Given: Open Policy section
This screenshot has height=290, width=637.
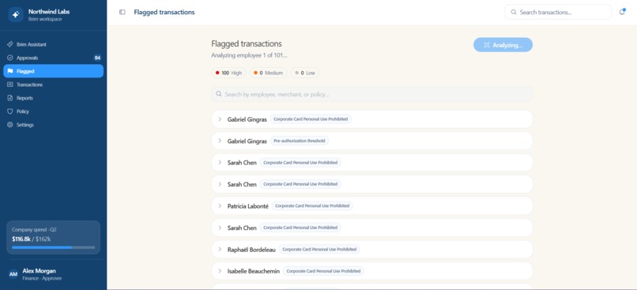Looking at the screenshot, I should tap(53, 111).
